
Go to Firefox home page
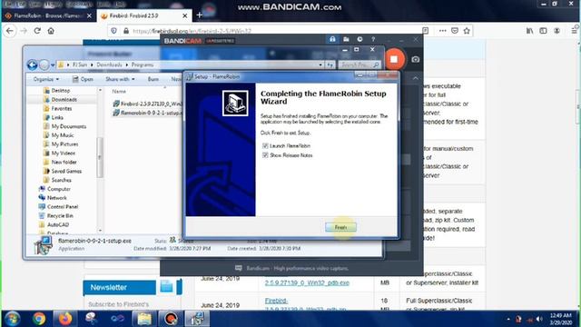coord(51,31)
